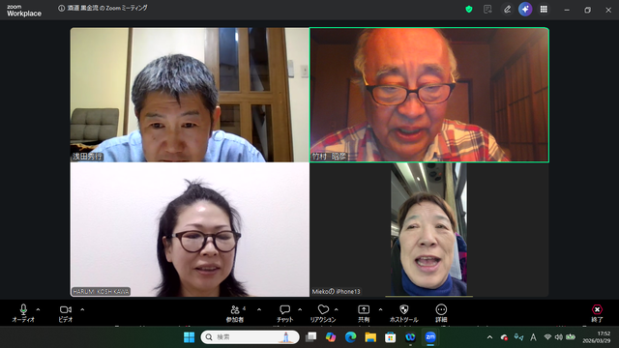Toggle the ビデオ camera button

pos(66,313)
